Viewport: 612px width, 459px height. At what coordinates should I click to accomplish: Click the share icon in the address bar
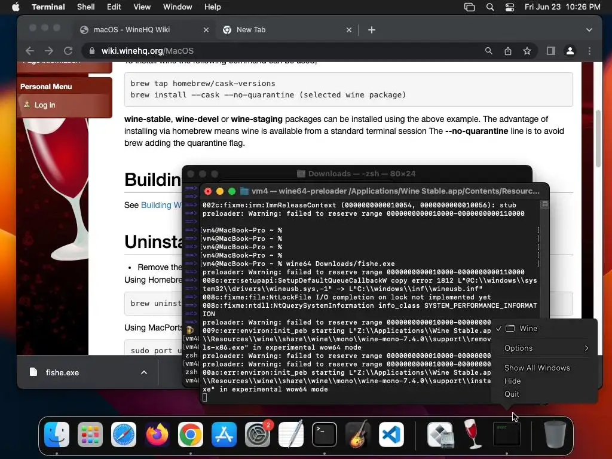click(x=508, y=51)
